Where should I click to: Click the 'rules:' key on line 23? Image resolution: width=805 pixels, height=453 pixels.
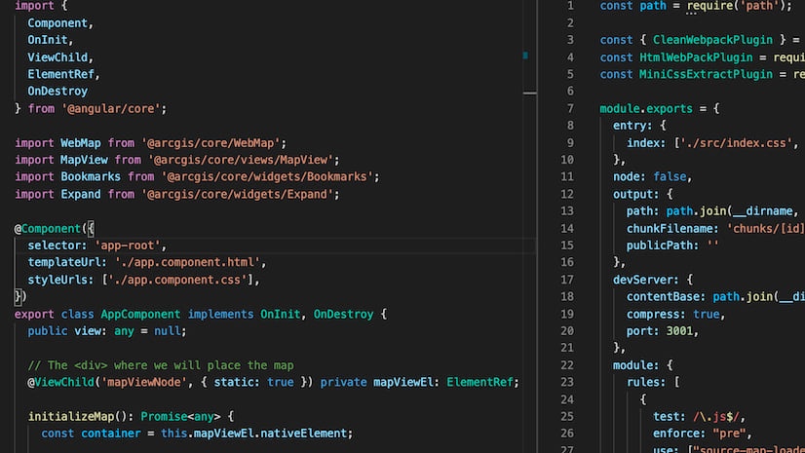(x=646, y=383)
